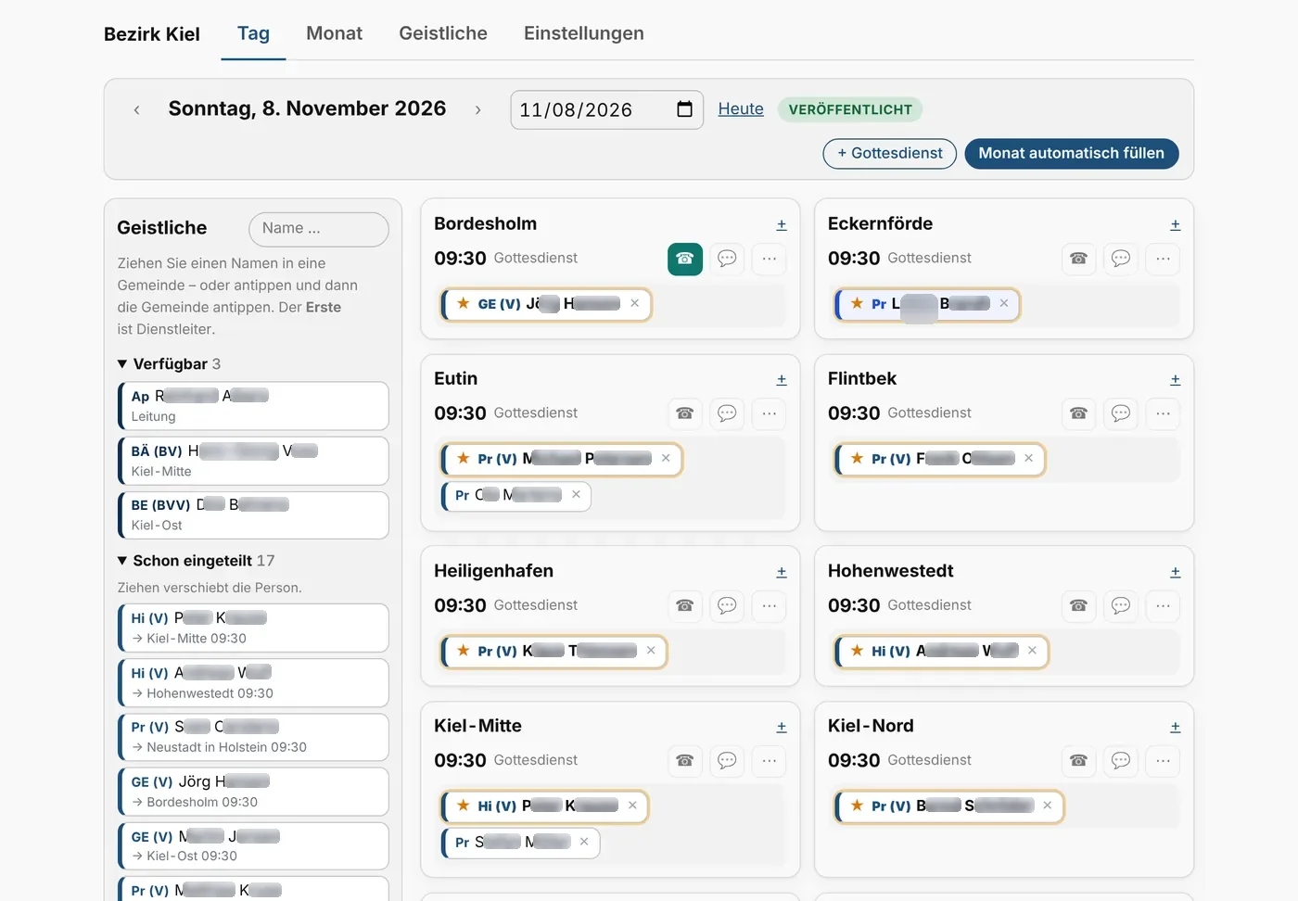The width and height of the screenshot is (1298, 901).
Task: Collapse the Schon eingeteilt section
Action: (x=196, y=561)
